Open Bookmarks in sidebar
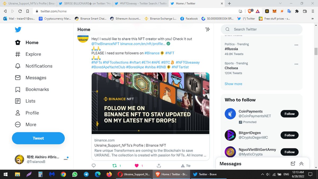 32,89
